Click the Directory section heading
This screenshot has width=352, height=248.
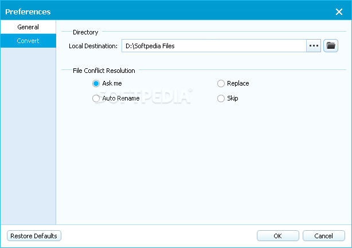click(x=85, y=32)
